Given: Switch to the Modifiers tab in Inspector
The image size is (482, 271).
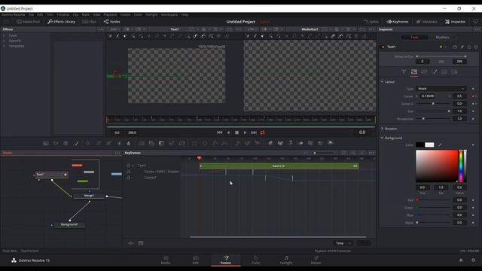Looking at the screenshot, I should click(442, 37).
